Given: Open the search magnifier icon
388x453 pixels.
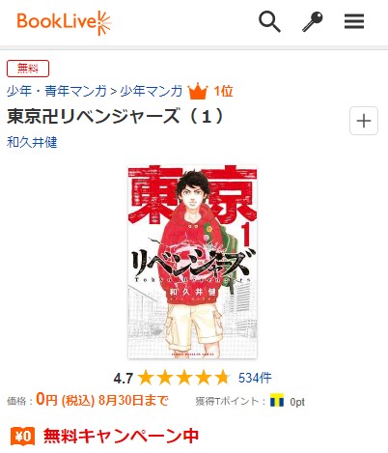Looking at the screenshot, I should (269, 21).
